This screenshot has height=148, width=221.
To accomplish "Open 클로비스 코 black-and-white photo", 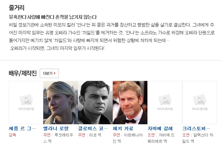I will (95, 102).
